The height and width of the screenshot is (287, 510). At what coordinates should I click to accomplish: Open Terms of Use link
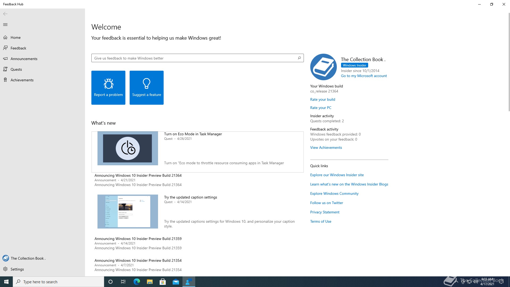coord(321,221)
